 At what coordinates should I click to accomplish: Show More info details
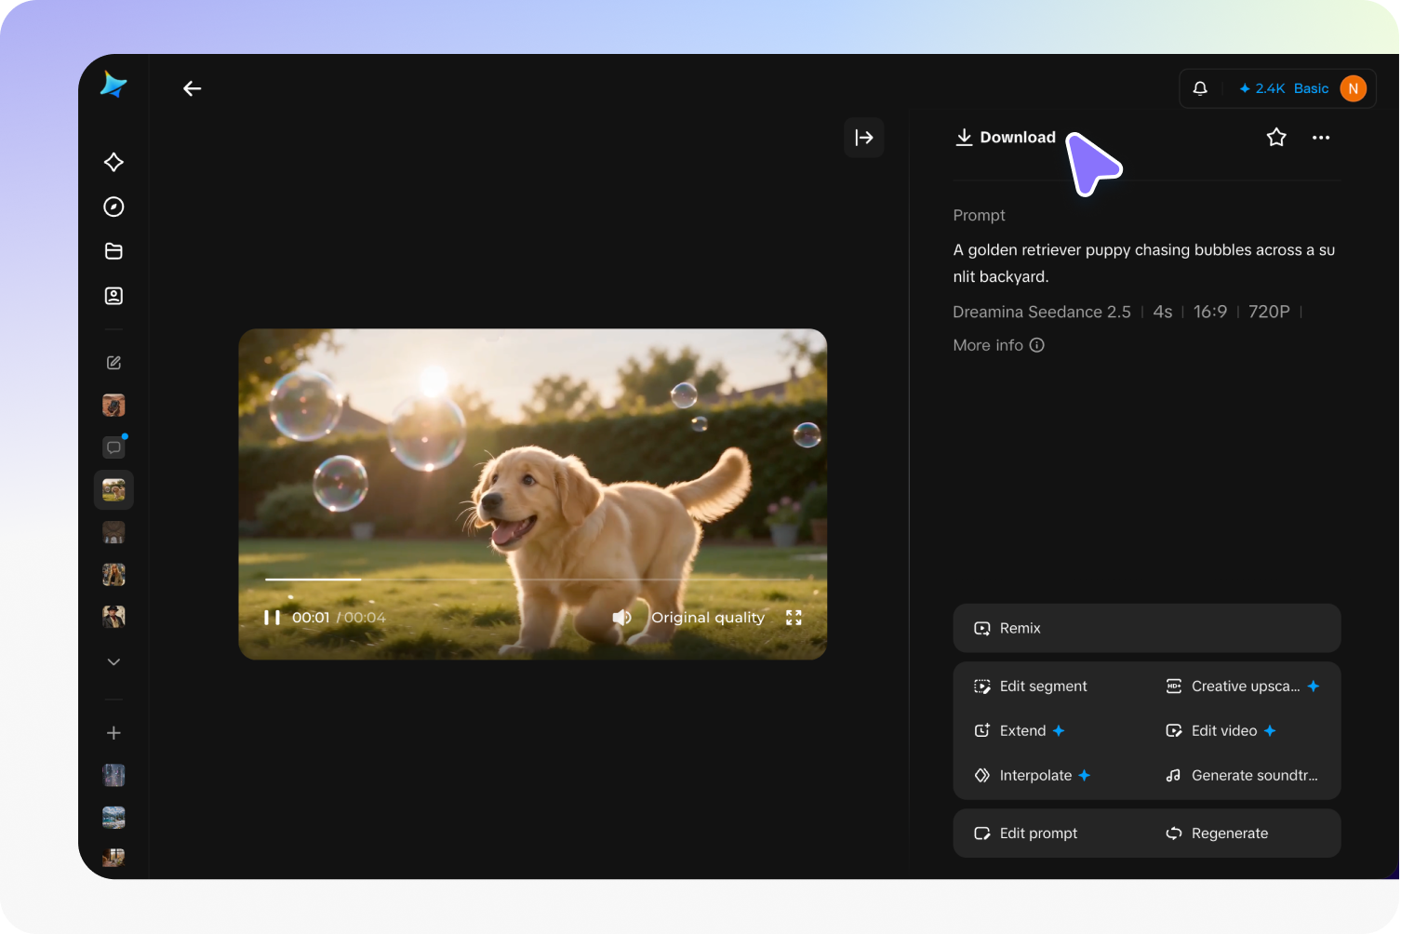click(x=998, y=345)
